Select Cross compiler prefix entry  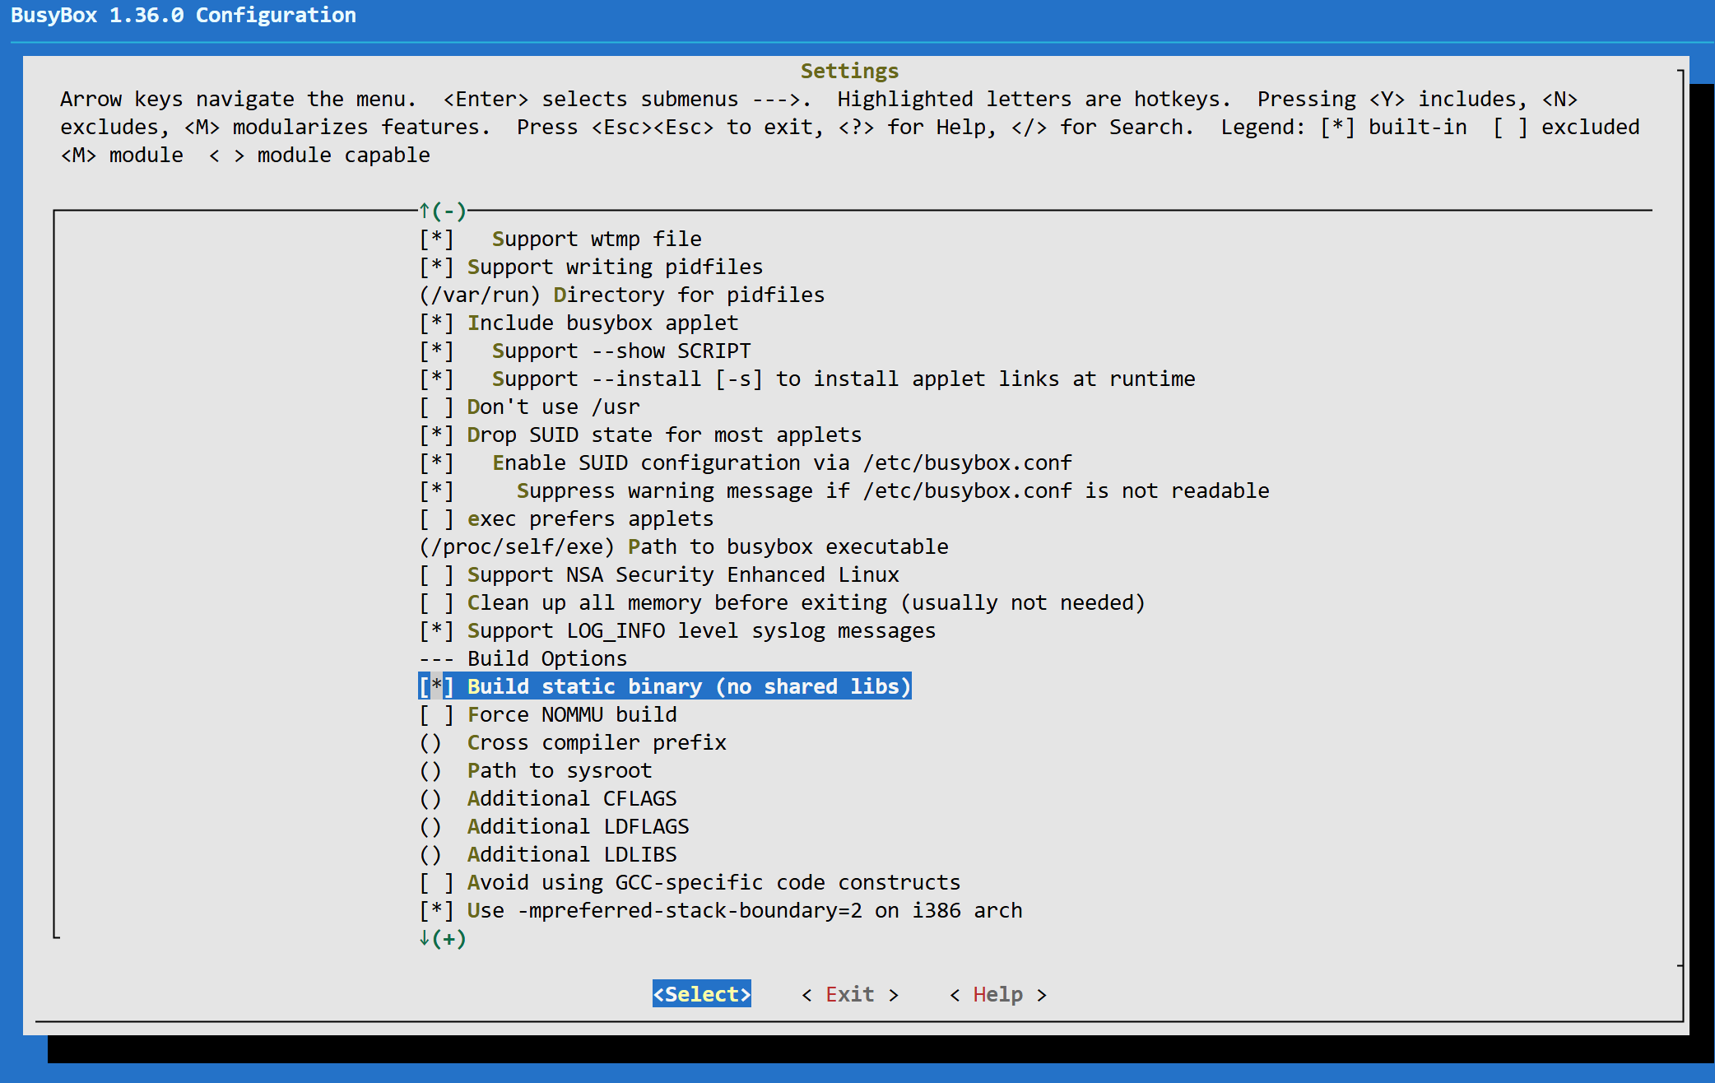(x=573, y=742)
